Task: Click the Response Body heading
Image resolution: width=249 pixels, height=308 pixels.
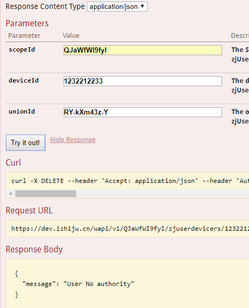Action: click(x=34, y=249)
